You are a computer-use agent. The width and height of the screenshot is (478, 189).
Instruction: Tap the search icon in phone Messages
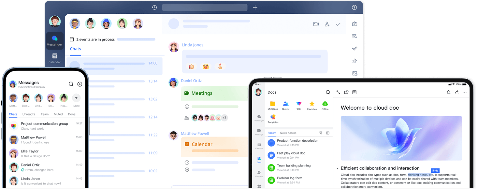coord(71,84)
